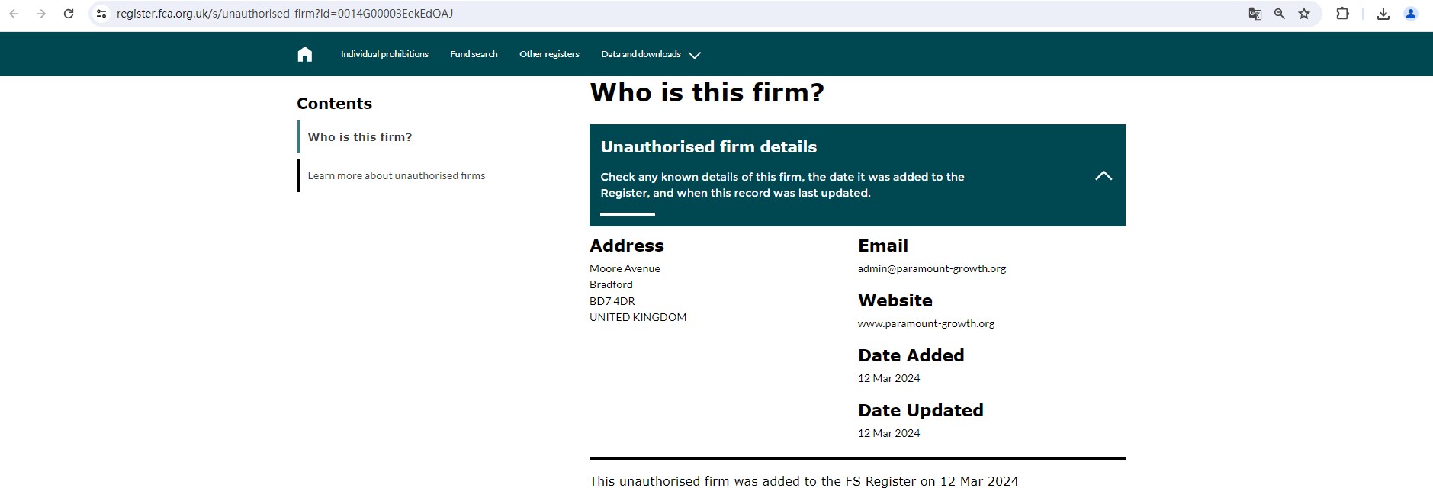Click the postcode BD7 4DR
This screenshot has width=1433, height=491.
[x=612, y=301]
